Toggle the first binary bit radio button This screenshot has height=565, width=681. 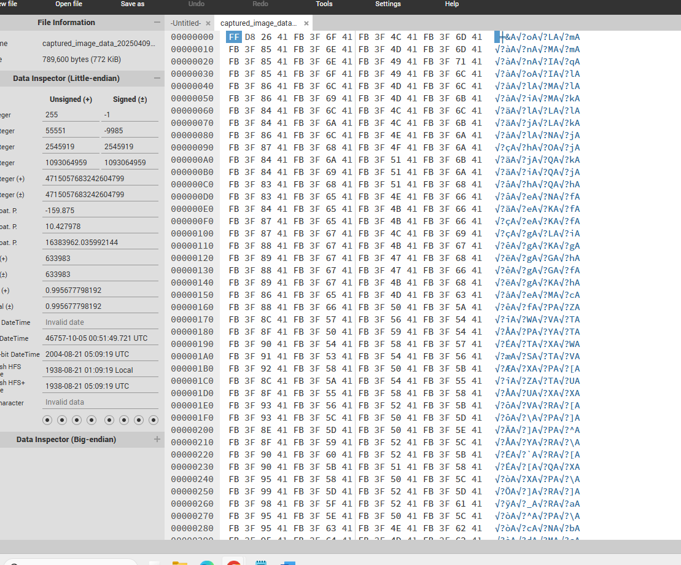pos(47,420)
